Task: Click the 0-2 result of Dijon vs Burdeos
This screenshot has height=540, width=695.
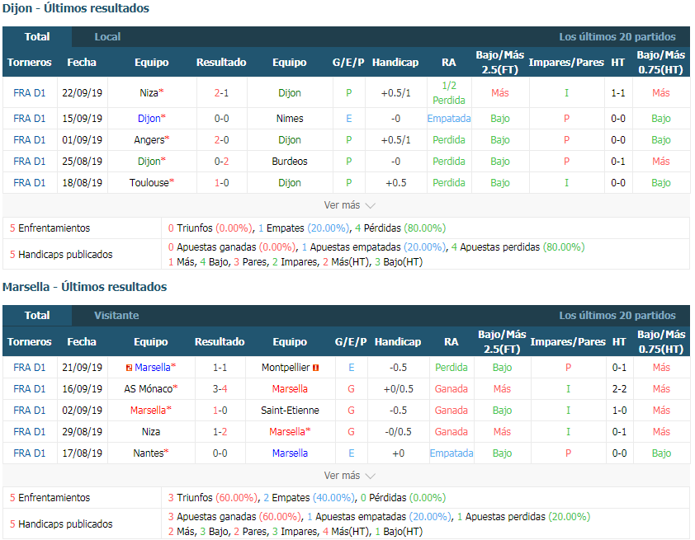Action: pos(221,162)
